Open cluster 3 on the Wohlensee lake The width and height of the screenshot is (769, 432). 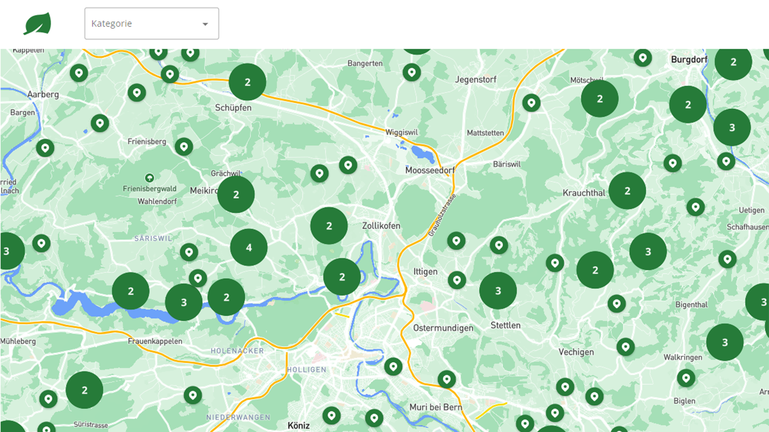pyautogui.click(x=183, y=302)
